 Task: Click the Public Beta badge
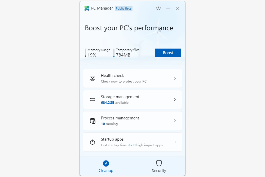pos(123,8)
